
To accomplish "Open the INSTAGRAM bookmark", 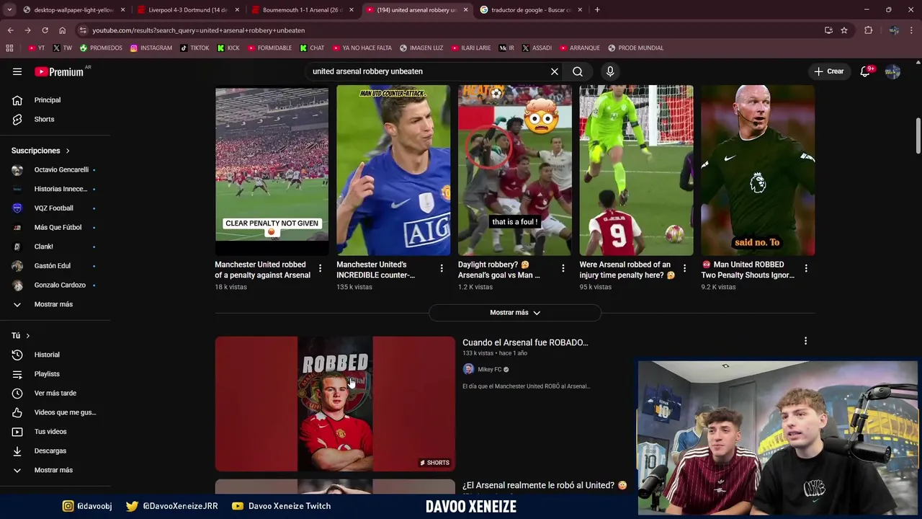I will click(x=151, y=48).
